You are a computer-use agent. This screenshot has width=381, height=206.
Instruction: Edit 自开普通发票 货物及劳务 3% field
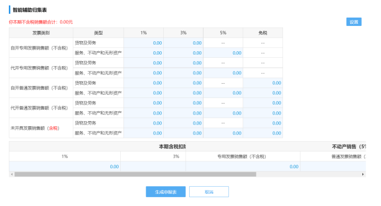tap(184, 83)
